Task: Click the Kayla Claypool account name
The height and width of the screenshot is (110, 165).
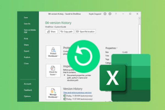Action: point(95,14)
